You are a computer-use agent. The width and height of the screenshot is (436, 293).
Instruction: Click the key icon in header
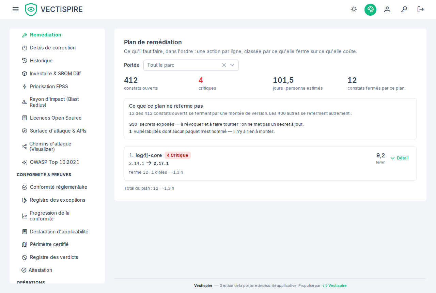(x=404, y=10)
